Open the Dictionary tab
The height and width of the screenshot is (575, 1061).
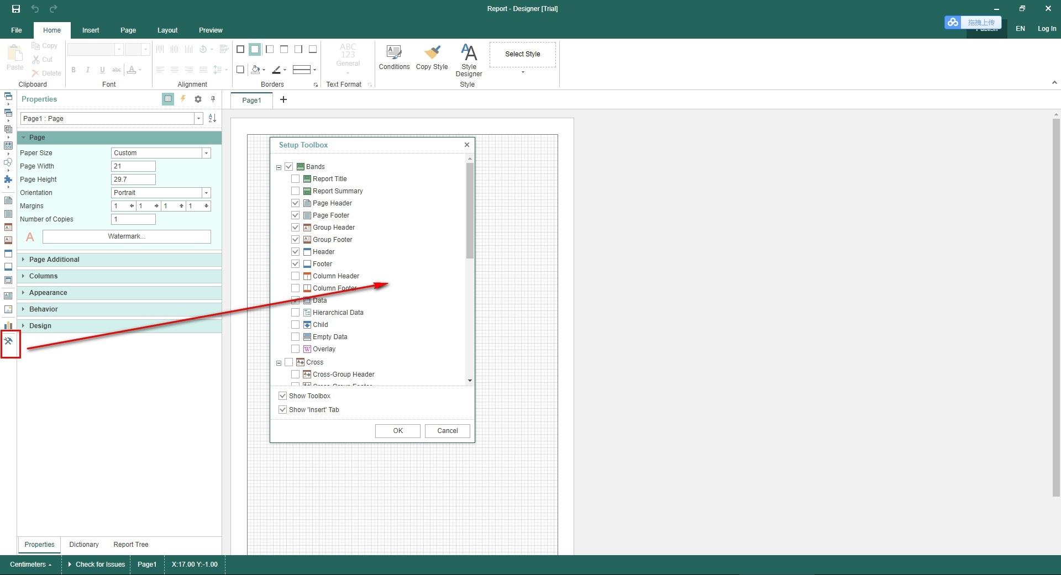pyautogui.click(x=84, y=545)
